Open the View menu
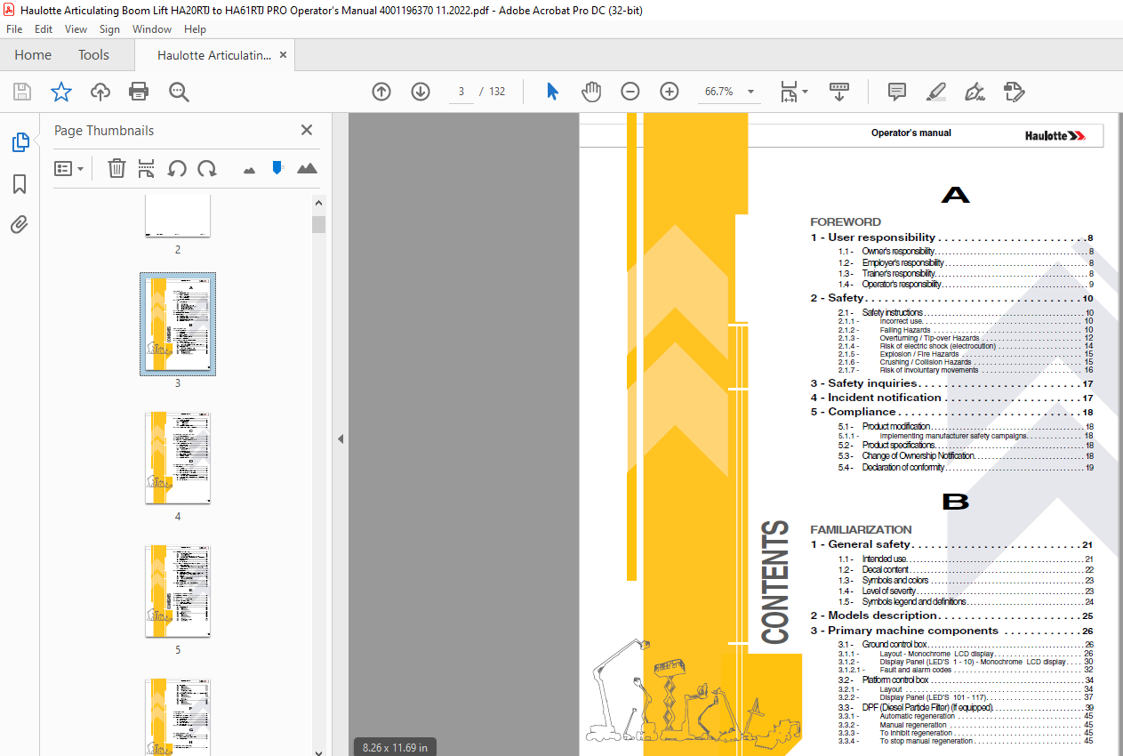Screen dimensions: 1123x756 click(x=76, y=29)
